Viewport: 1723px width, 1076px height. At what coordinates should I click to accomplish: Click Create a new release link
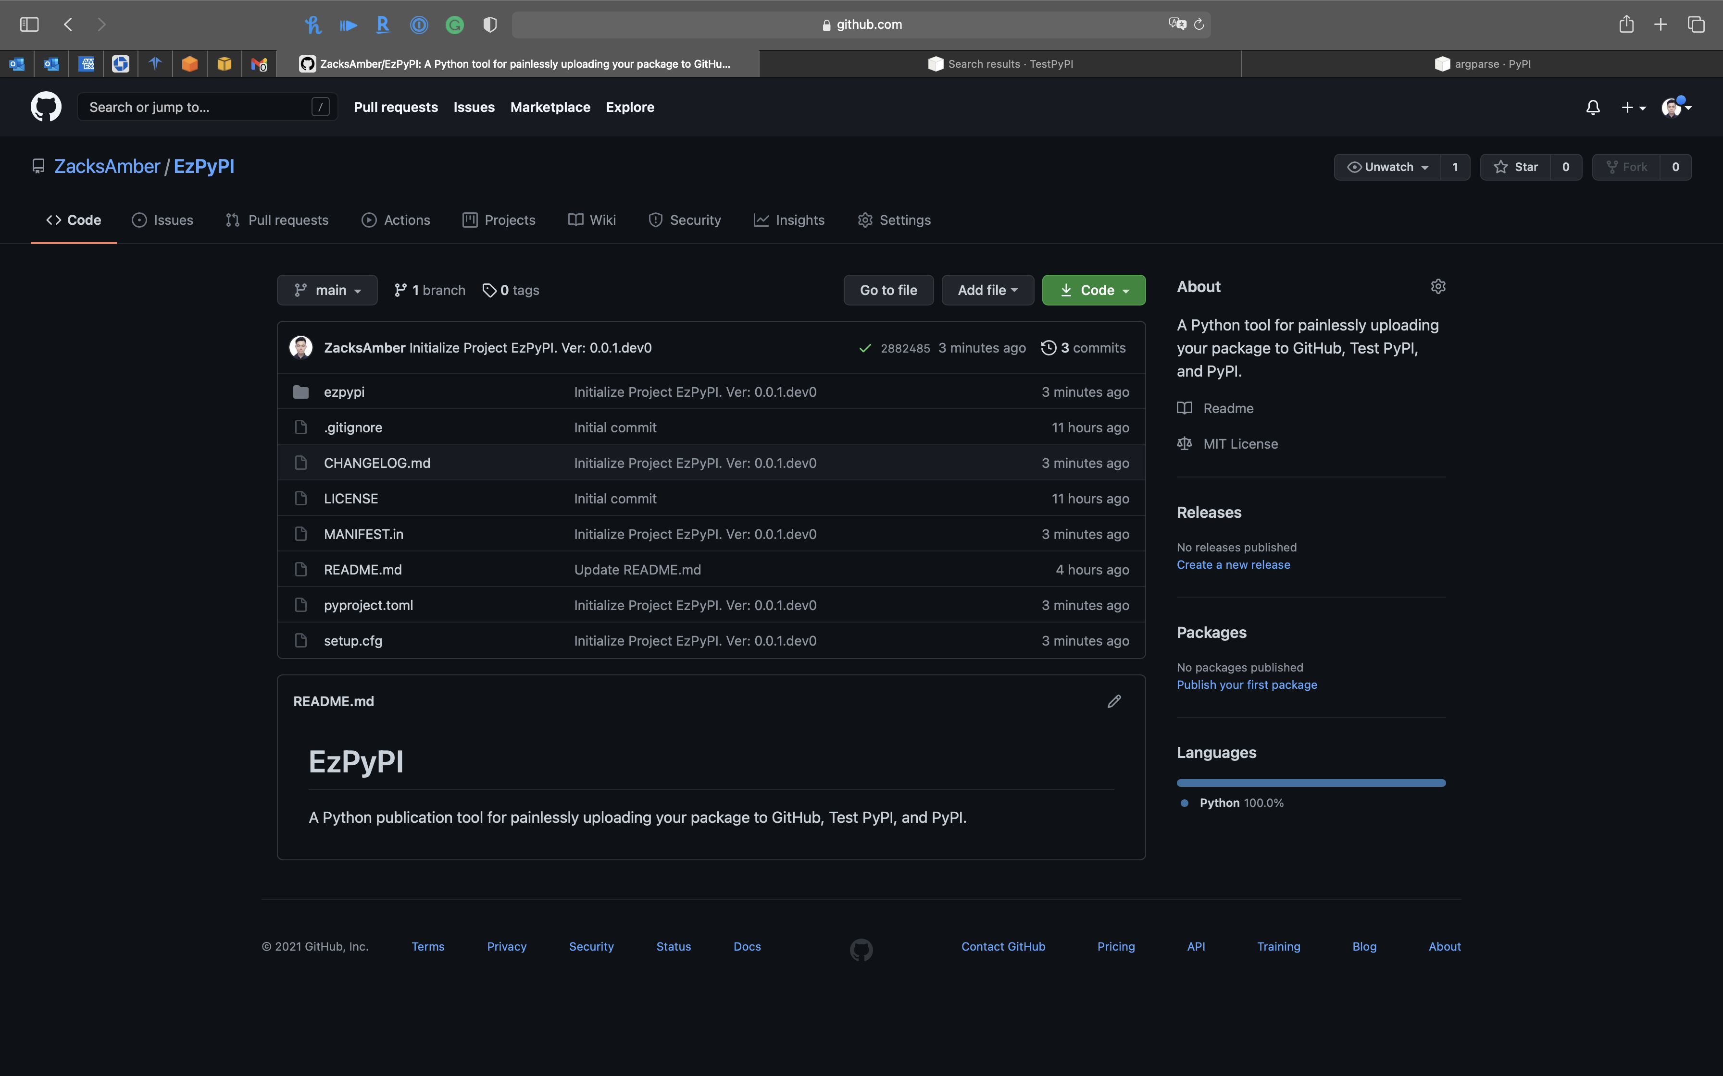(x=1233, y=565)
